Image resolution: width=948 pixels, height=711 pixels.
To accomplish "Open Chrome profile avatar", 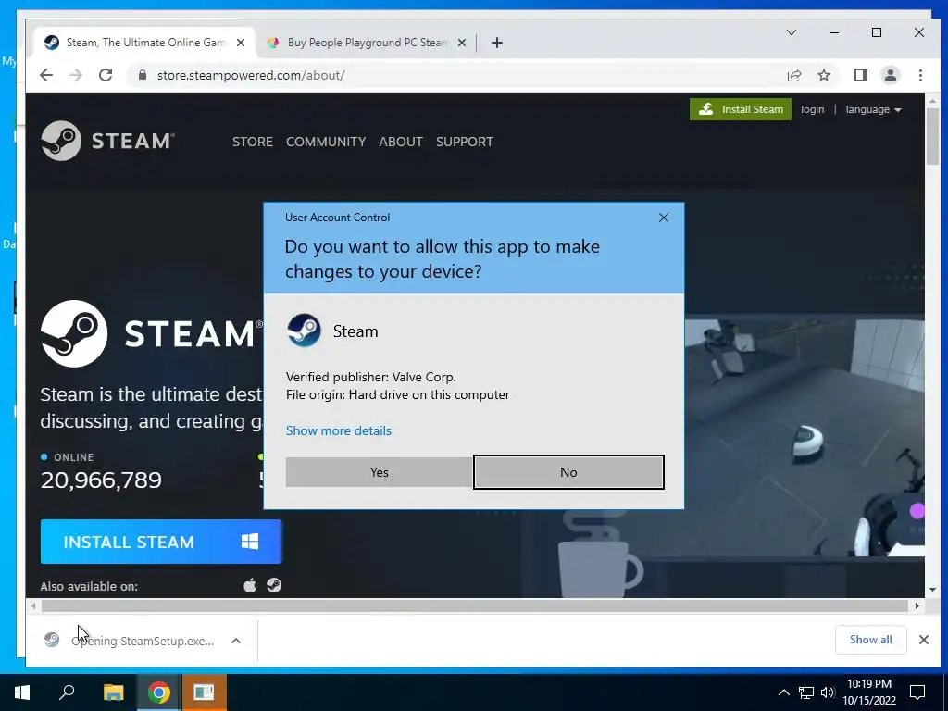I will (x=890, y=75).
